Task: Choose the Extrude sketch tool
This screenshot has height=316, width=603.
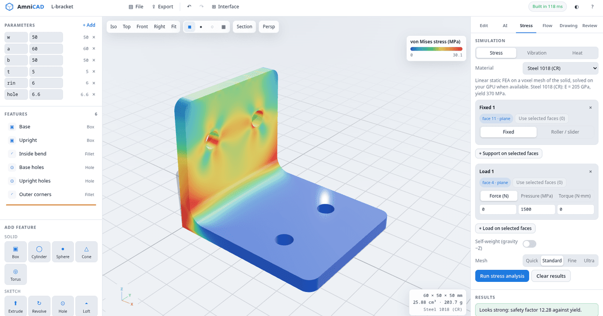Action: tap(16, 306)
